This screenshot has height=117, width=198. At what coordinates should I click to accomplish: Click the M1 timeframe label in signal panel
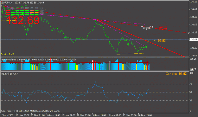tap(36, 8)
